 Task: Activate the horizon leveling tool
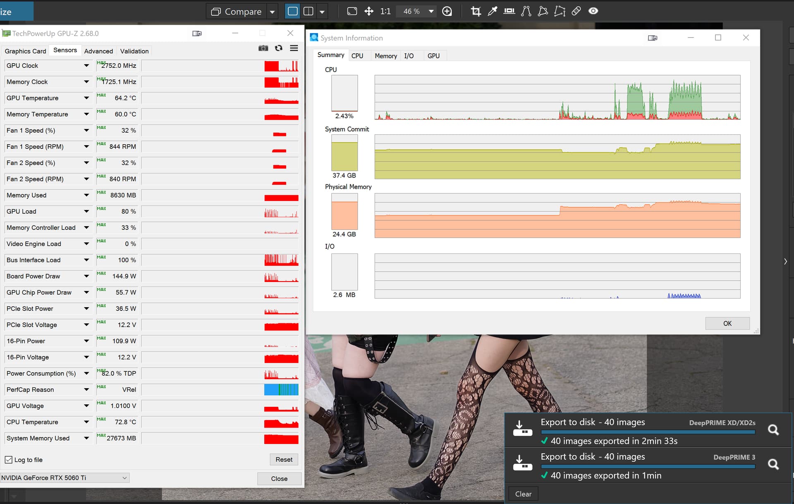click(509, 11)
